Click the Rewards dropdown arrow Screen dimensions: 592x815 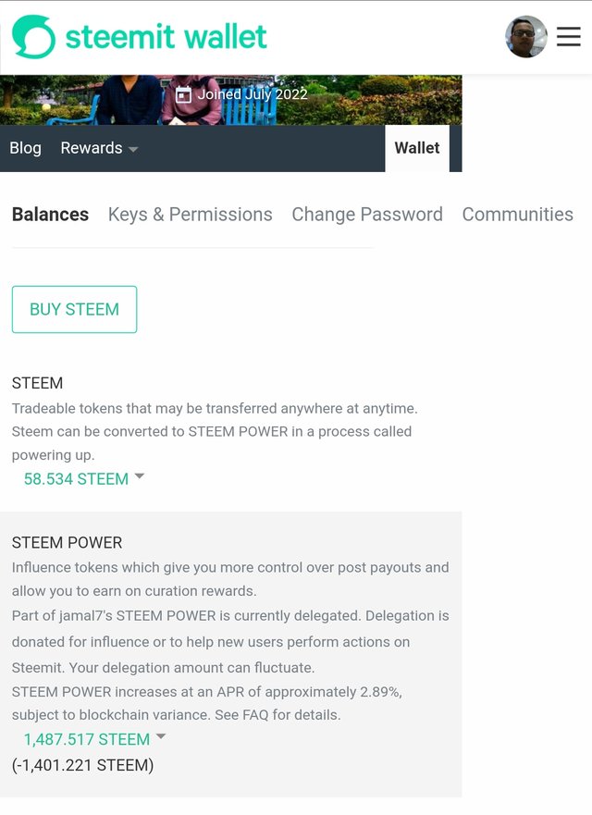point(133,149)
